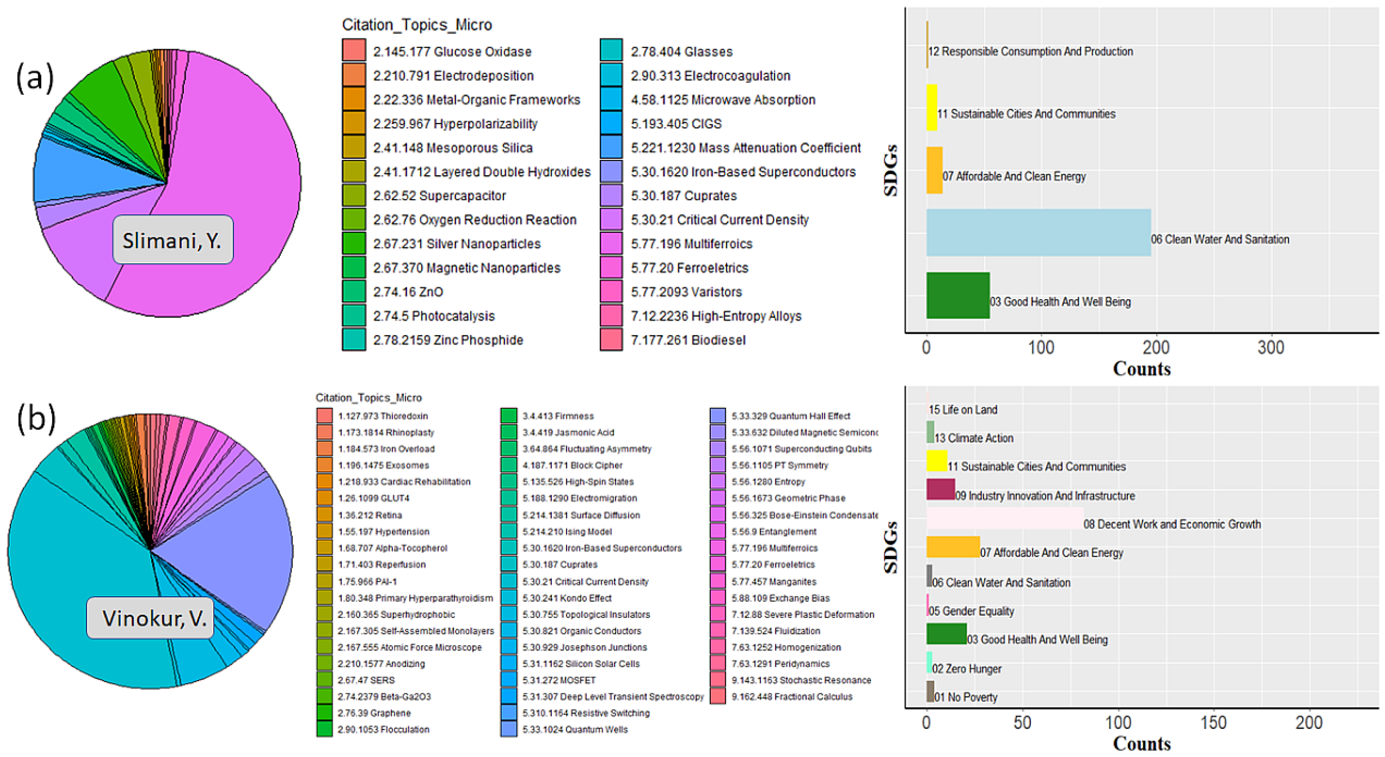
Task: Click the 07 Affordable Energy bar, lower chart
Action: click(953, 547)
